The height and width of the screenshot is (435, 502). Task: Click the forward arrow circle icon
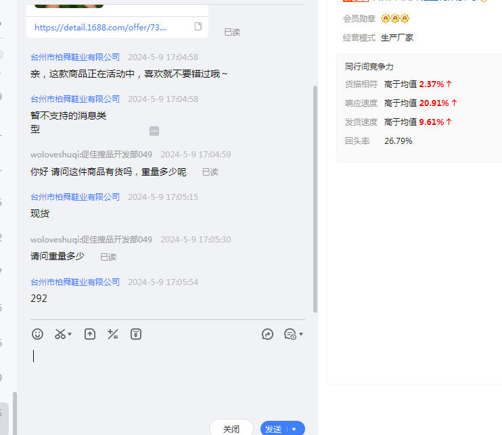point(268,334)
